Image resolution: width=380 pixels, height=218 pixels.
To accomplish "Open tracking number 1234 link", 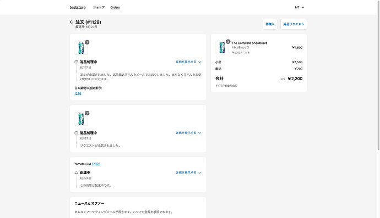I will [x=78, y=93].
